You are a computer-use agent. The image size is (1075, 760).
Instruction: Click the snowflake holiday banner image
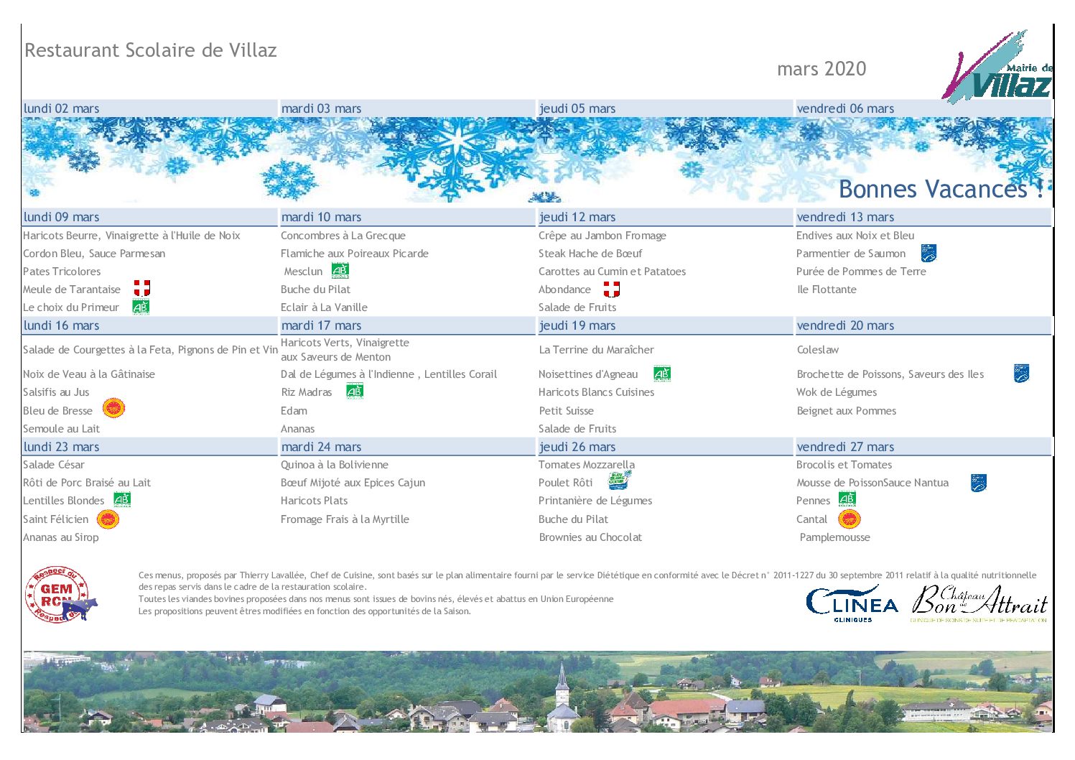click(x=538, y=159)
